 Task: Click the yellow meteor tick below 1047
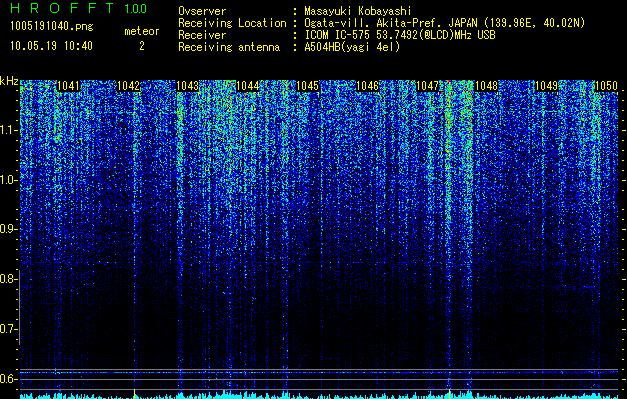point(449,393)
